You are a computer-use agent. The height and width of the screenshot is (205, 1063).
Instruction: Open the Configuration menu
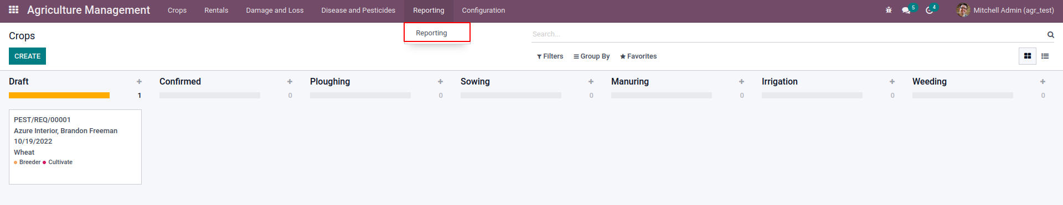(x=483, y=10)
